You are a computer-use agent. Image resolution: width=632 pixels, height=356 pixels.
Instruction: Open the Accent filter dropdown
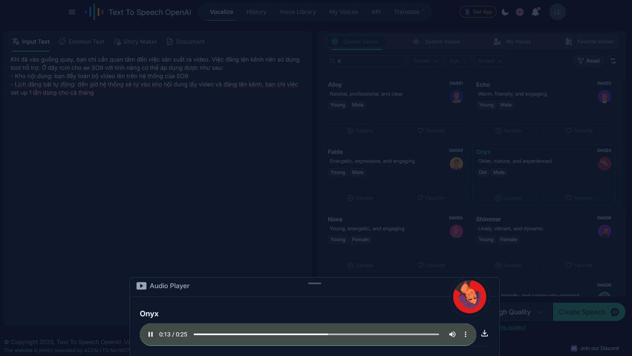pos(490,61)
